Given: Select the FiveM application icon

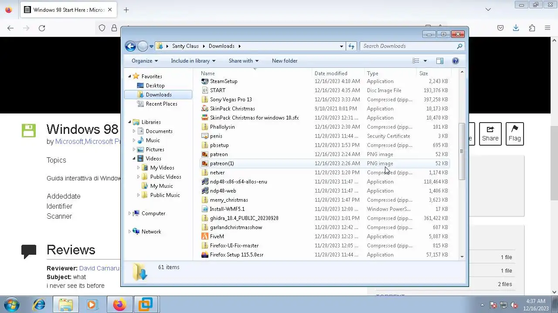Looking at the screenshot, I should coord(205,236).
